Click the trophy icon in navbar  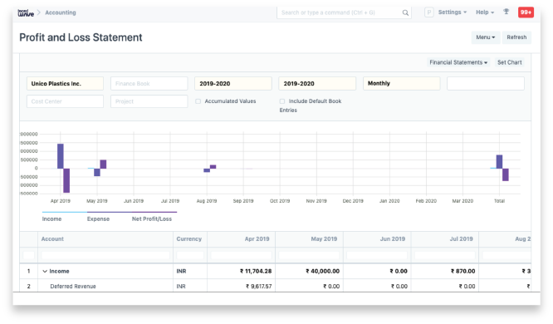click(x=507, y=12)
